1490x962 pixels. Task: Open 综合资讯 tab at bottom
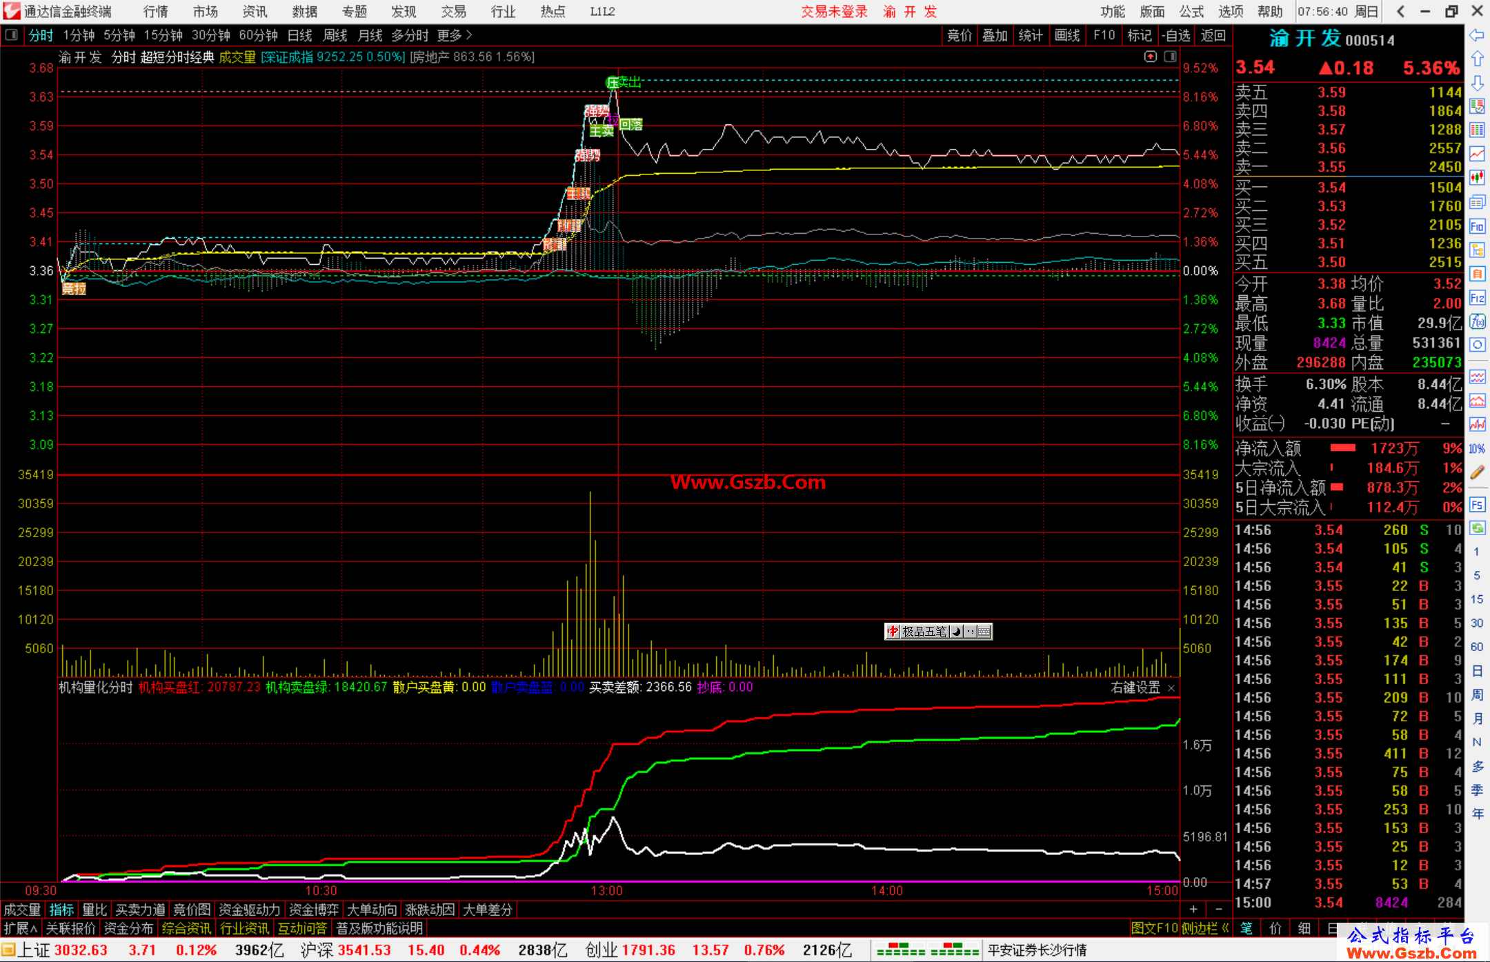tap(186, 928)
